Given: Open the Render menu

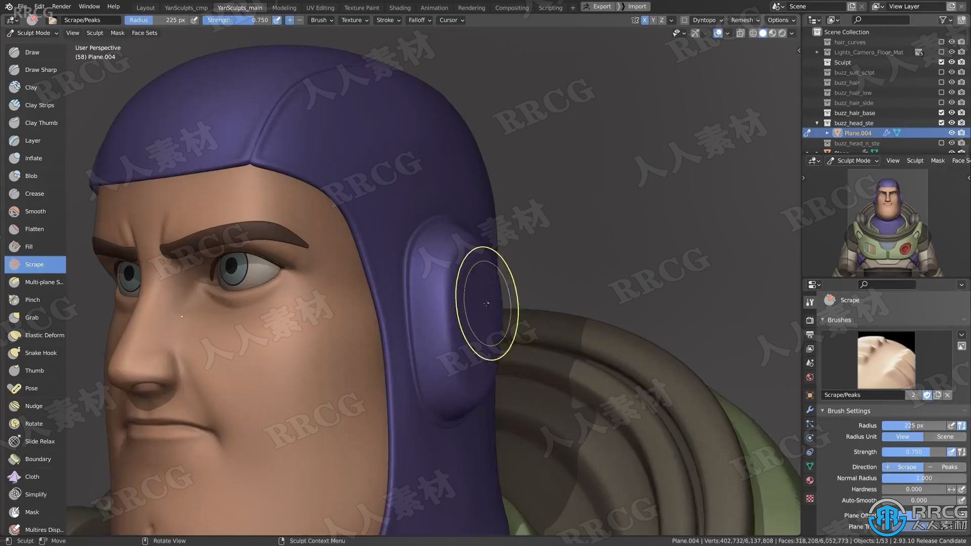Looking at the screenshot, I should coord(61,7).
